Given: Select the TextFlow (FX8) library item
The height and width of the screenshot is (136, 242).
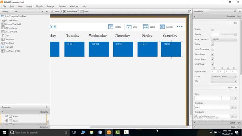Looking at the screenshot, I should point(11,51).
